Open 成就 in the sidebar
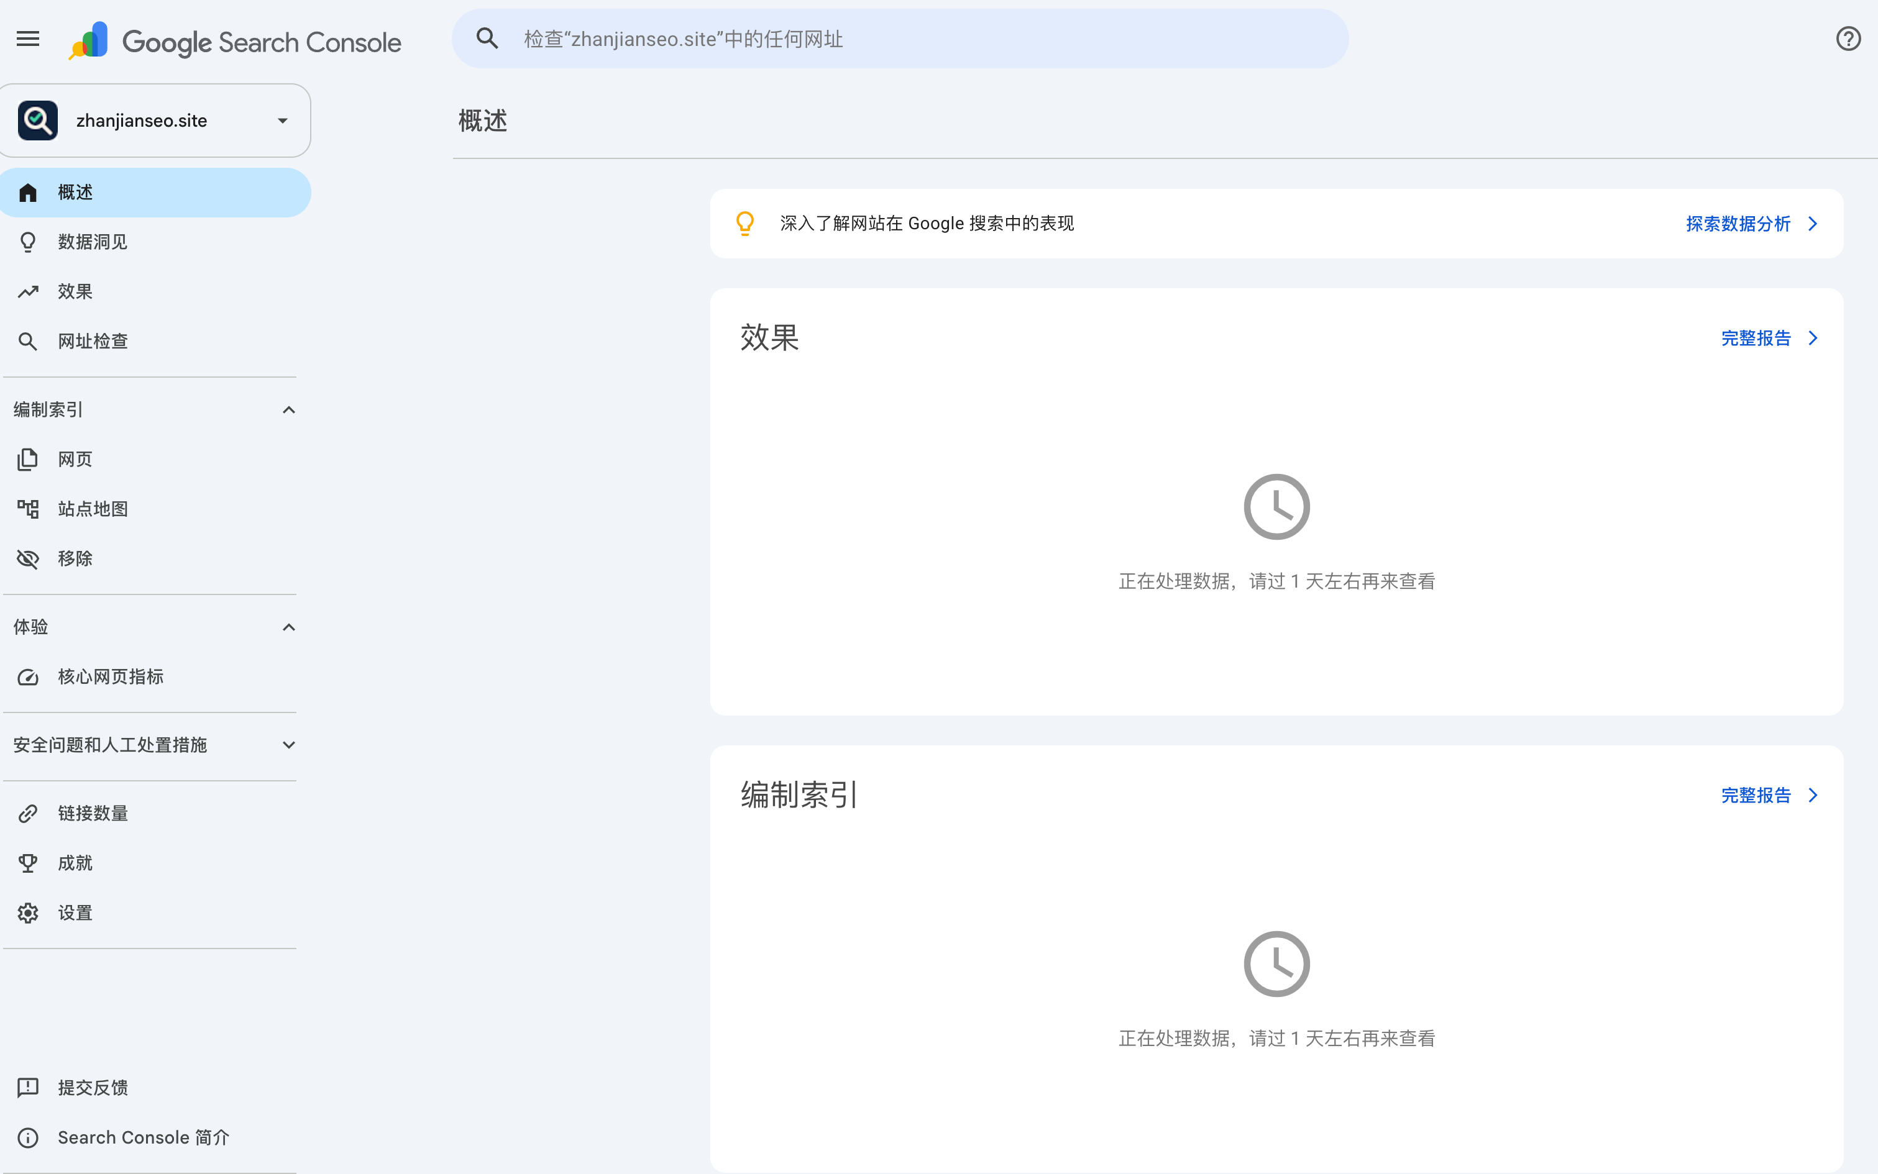Viewport: 1878px width, 1174px height. pos(155,863)
